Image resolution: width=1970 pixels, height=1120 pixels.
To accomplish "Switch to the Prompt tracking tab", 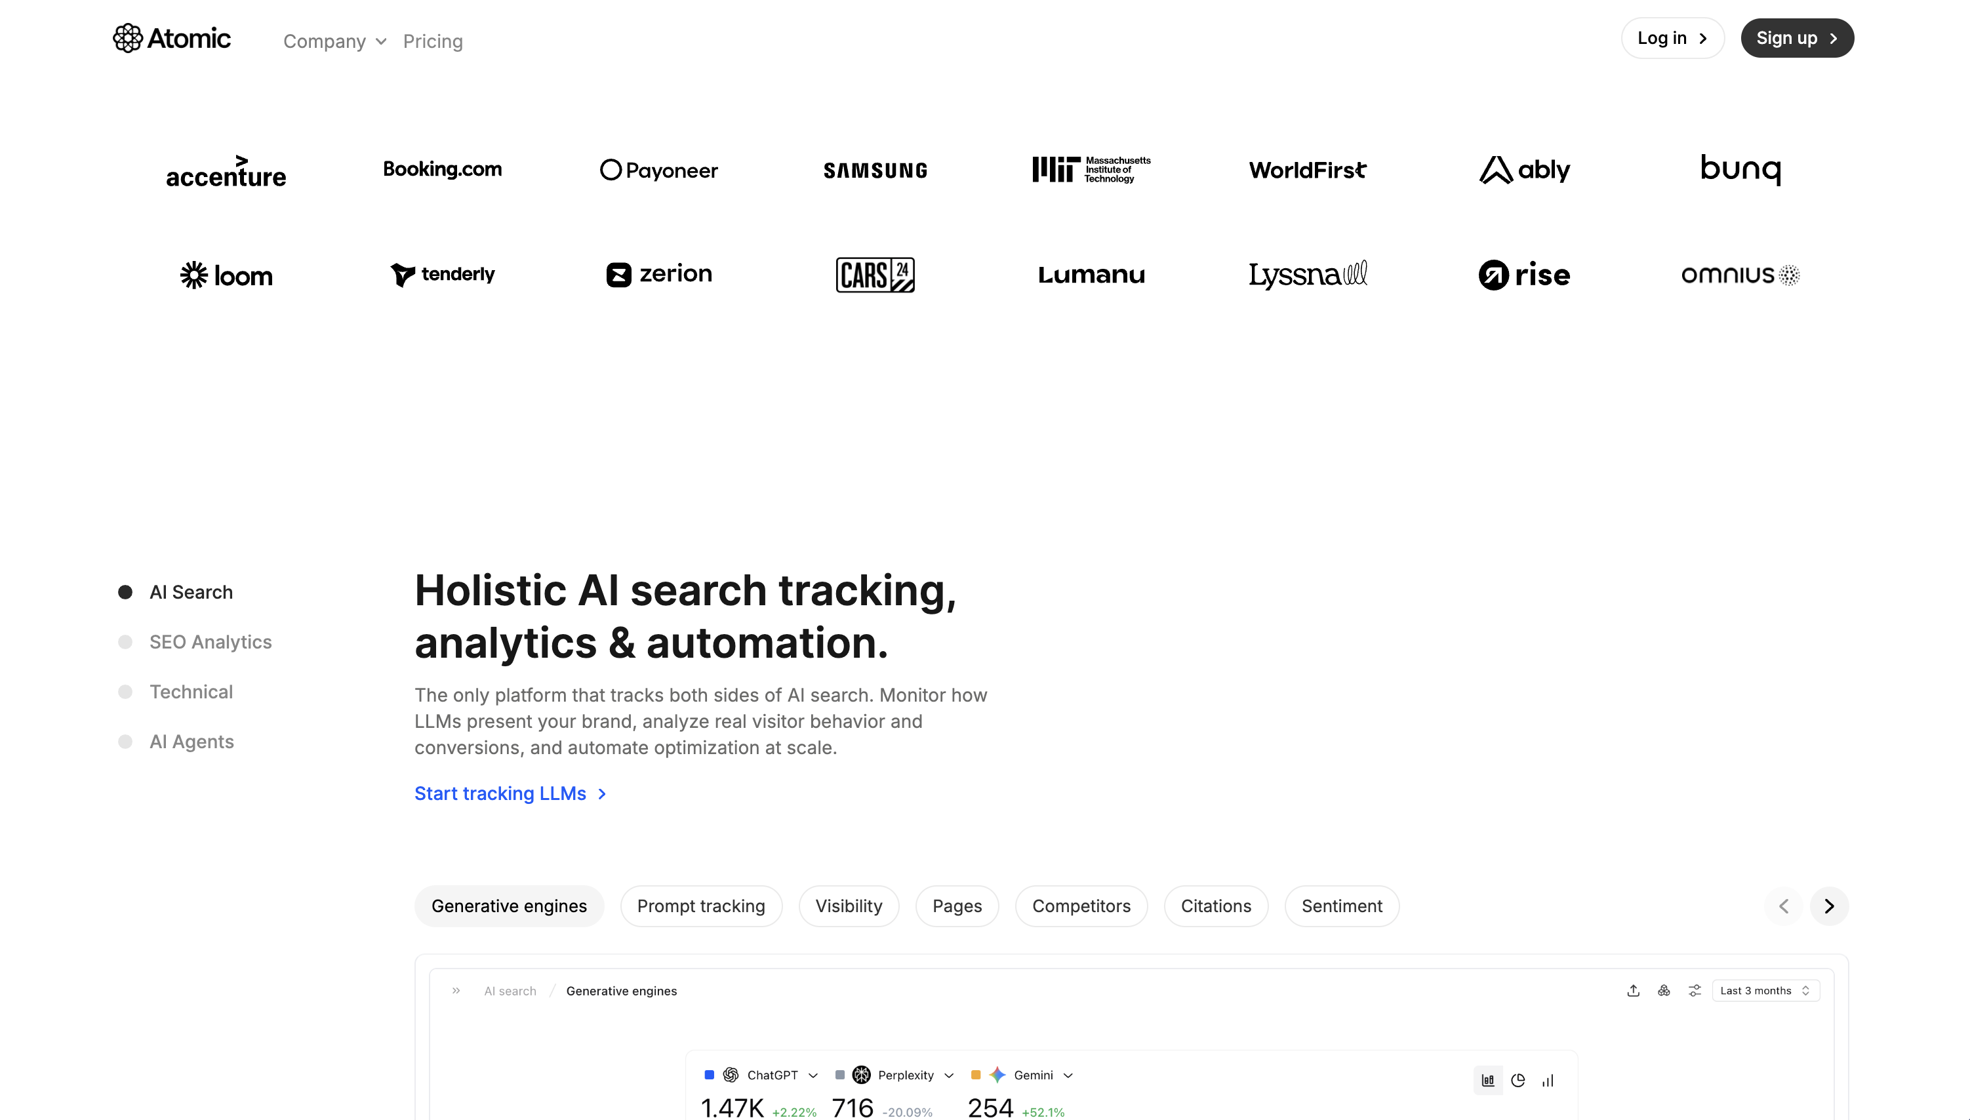I will click(701, 906).
